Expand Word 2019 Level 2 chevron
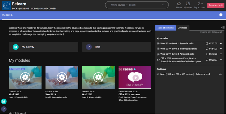Viewport: 226px width, 114px height. click(221, 49)
